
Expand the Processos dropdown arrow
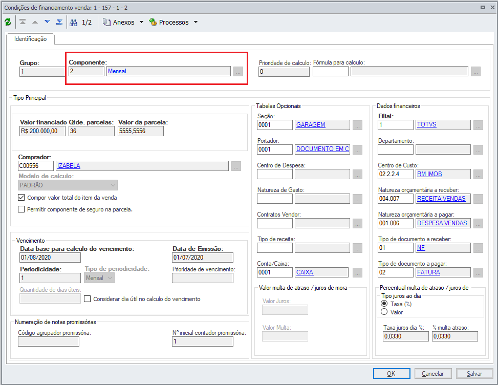(196, 22)
